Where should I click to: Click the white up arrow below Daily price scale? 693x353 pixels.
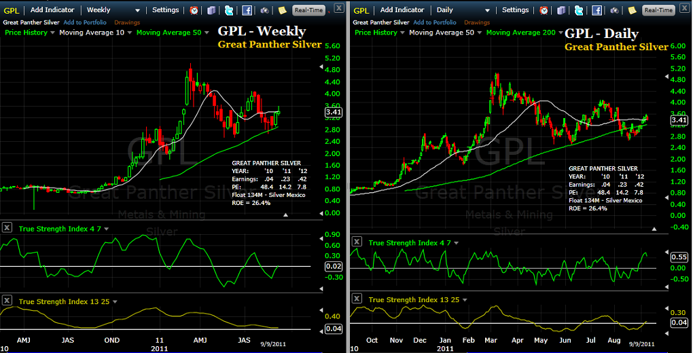click(654, 229)
